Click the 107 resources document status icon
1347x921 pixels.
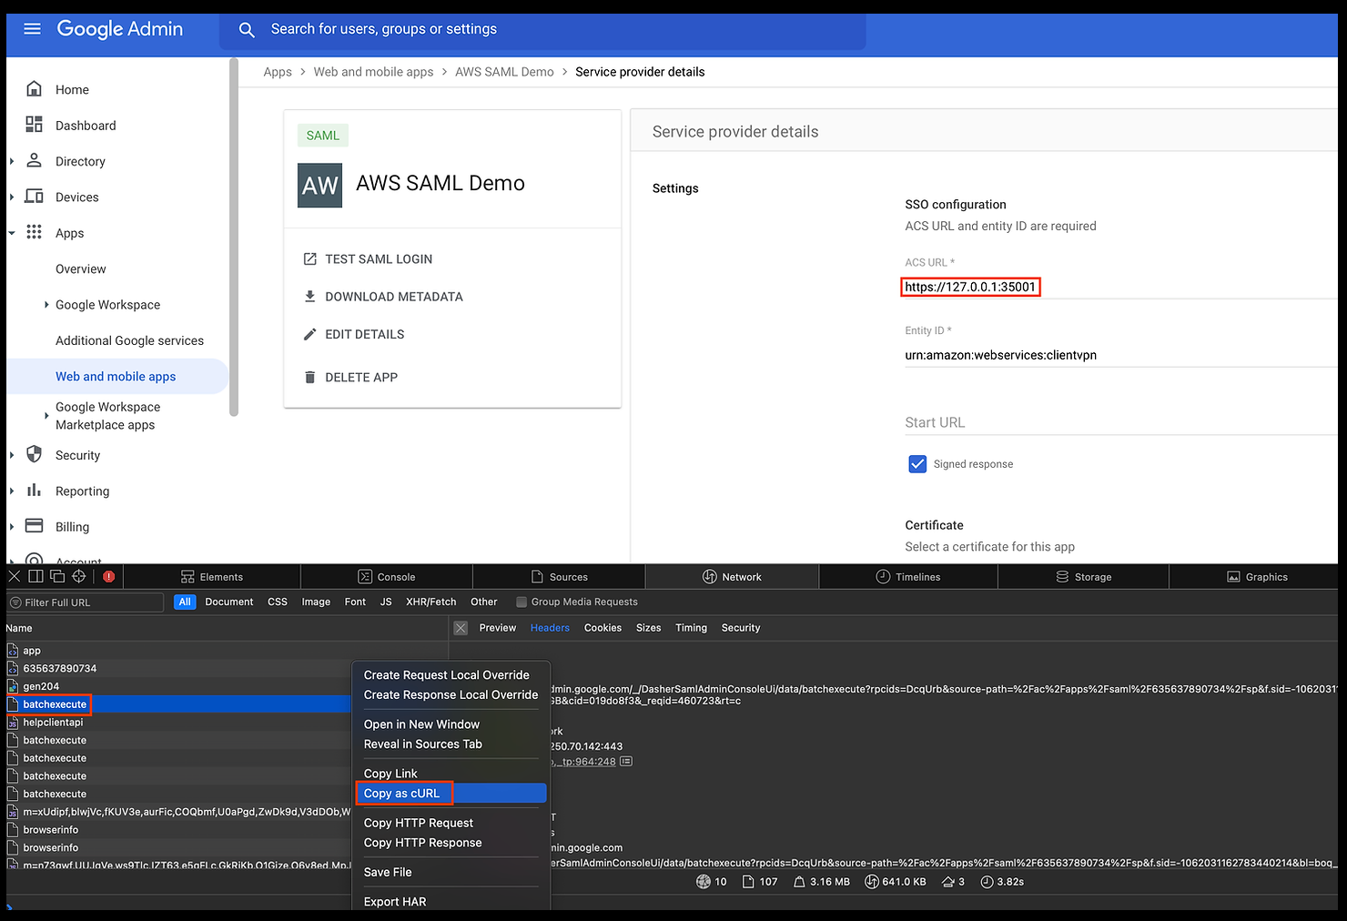[748, 882]
